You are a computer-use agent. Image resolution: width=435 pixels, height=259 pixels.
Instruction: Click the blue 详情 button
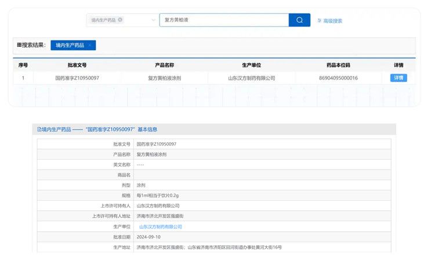398,77
